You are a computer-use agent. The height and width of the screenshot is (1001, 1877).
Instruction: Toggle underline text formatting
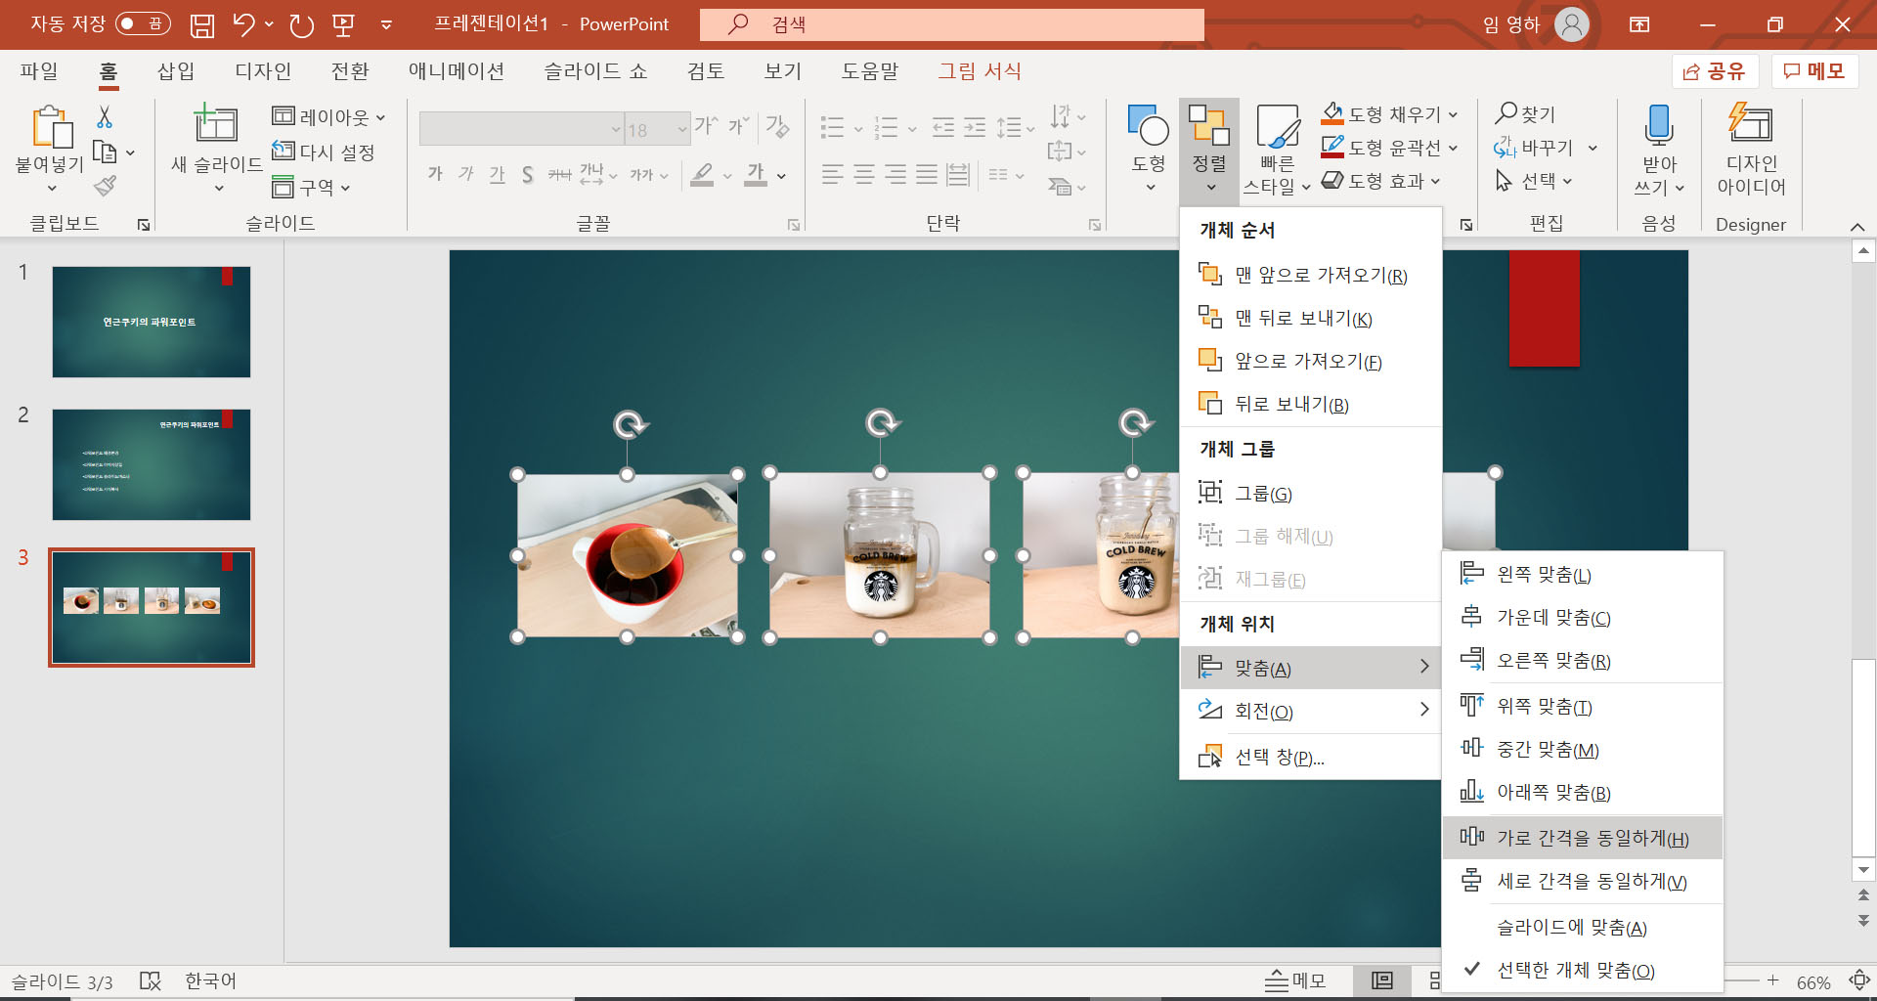498,174
